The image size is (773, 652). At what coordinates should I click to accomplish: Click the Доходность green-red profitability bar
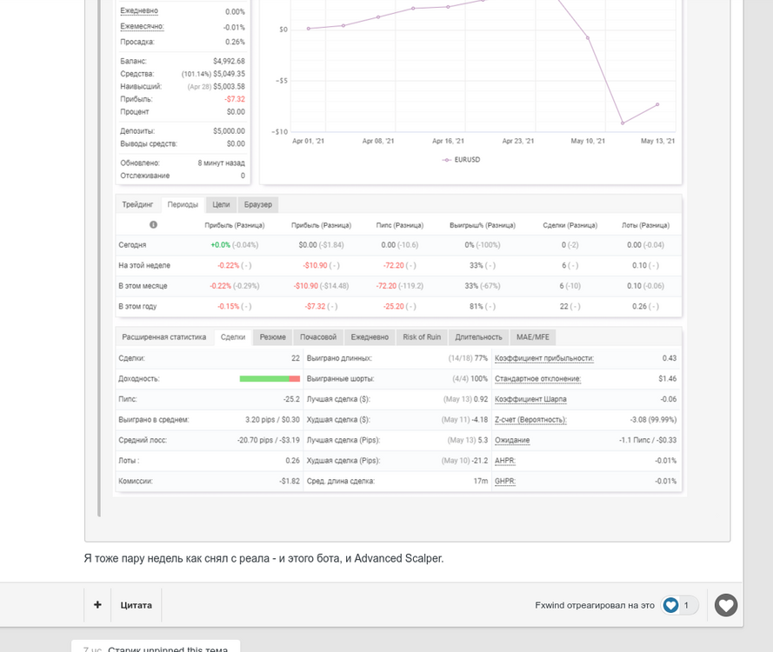(x=270, y=378)
